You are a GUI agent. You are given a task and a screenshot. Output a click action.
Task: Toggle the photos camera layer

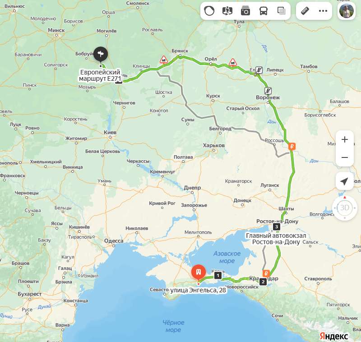(245, 11)
